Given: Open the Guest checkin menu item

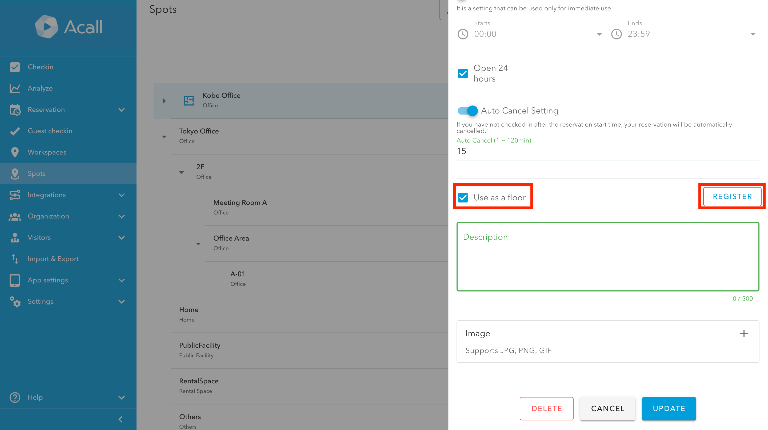Looking at the screenshot, I should tap(50, 131).
